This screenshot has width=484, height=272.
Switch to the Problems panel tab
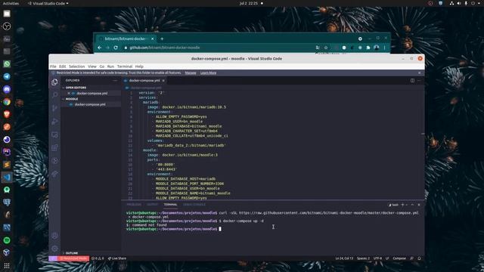point(134,205)
